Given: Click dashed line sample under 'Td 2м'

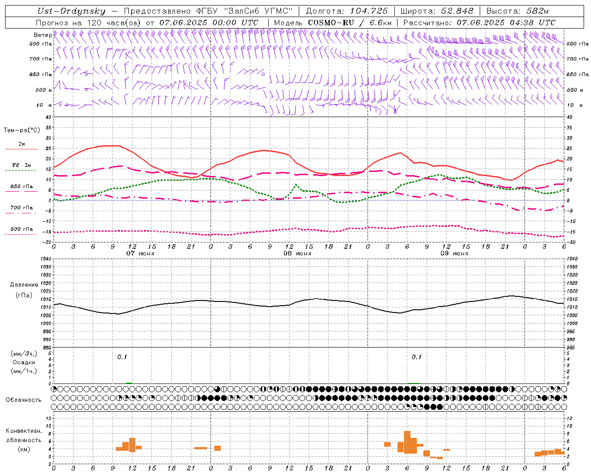Looking at the screenshot, I should (21, 171).
